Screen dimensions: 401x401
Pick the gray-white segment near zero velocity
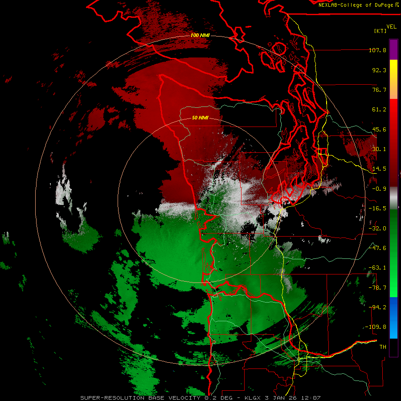(393, 197)
